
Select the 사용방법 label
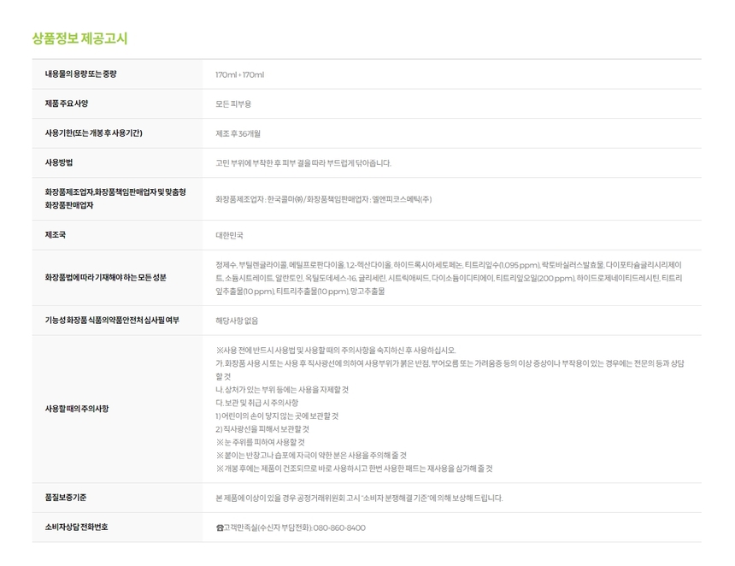click(x=59, y=162)
